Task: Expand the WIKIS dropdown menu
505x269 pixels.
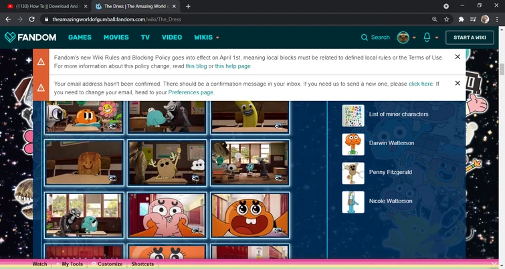Action: 207,37
